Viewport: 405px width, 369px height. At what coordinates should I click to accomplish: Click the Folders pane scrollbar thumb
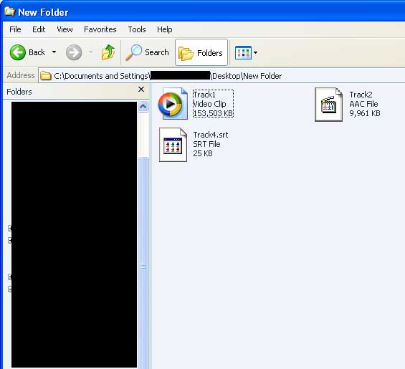pos(143,263)
